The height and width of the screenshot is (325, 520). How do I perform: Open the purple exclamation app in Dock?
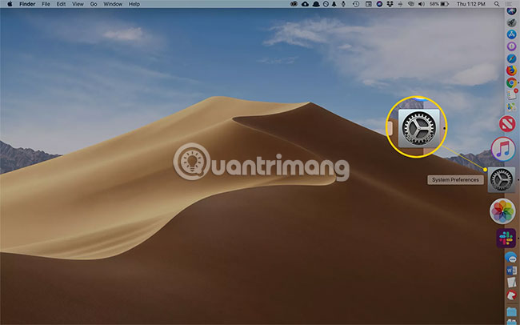coord(511,46)
